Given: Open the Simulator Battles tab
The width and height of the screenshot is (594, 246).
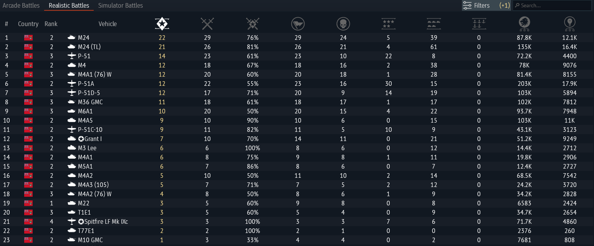Looking at the screenshot, I should point(121,5).
